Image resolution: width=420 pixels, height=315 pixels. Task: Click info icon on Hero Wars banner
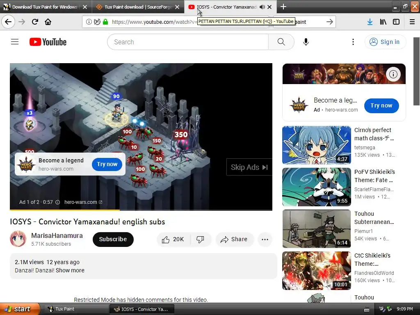[x=393, y=74]
